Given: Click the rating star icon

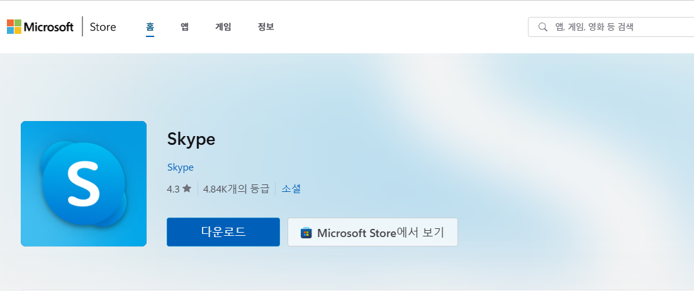Looking at the screenshot, I should (187, 188).
